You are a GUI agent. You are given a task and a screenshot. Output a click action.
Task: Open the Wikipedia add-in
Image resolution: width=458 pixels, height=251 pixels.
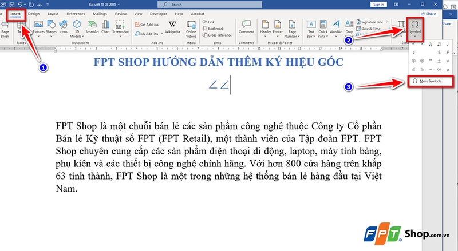point(172,27)
